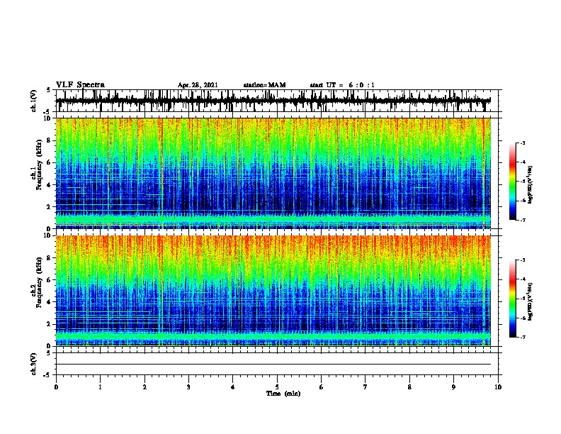Click the "VLF Spectra" plot title

pyautogui.click(x=80, y=85)
